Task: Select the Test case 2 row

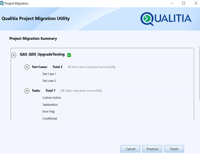Action: coord(115,81)
